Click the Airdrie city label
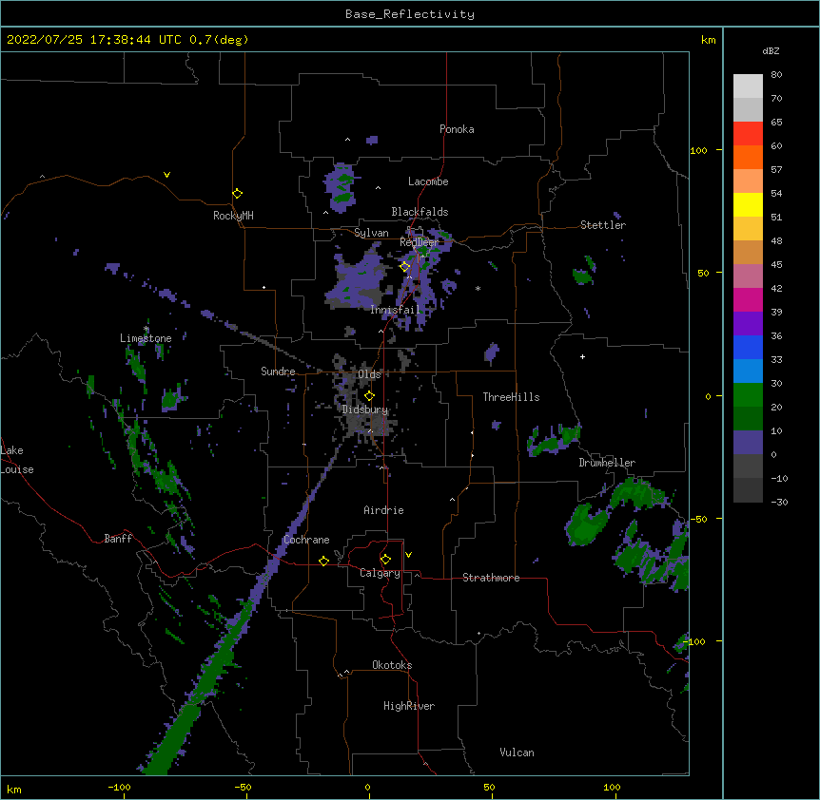 (x=383, y=510)
